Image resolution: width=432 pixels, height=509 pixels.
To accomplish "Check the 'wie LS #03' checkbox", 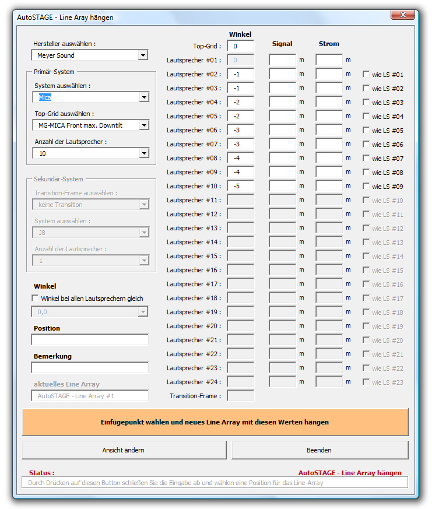I will [x=366, y=103].
